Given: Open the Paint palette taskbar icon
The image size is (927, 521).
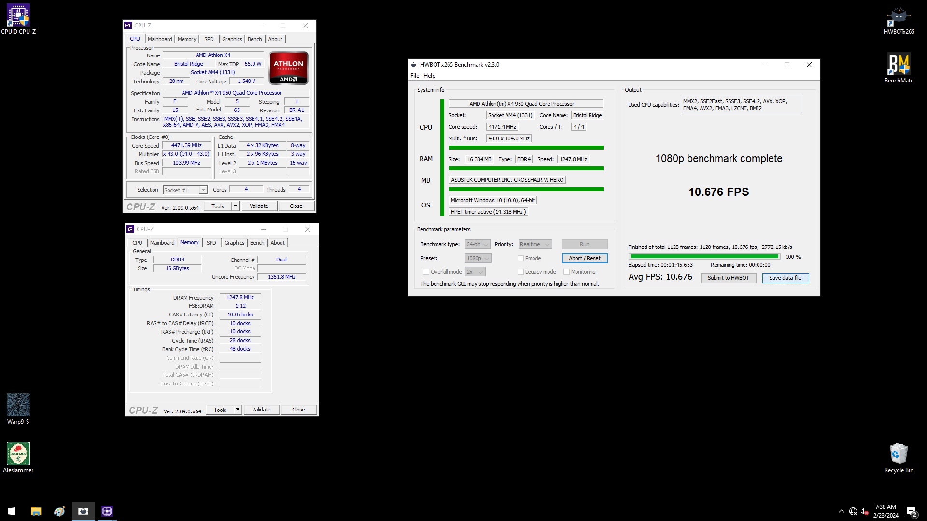Looking at the screenshot, I should pos(59,511).
